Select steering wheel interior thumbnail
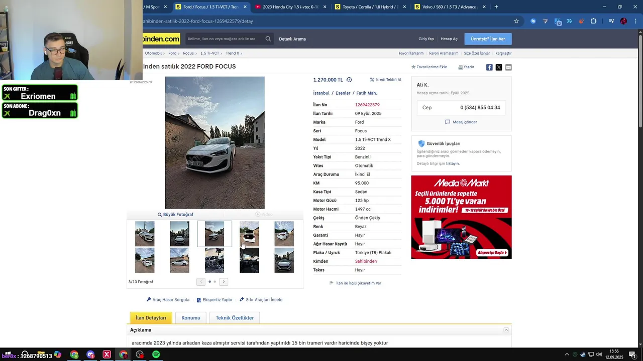The height and width of the screenshot is (361, 643). click(215, 260)
